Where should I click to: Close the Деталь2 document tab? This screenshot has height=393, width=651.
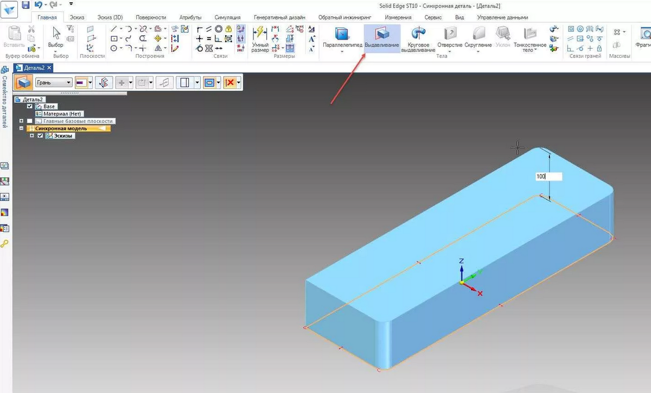[x=49, y=68]
